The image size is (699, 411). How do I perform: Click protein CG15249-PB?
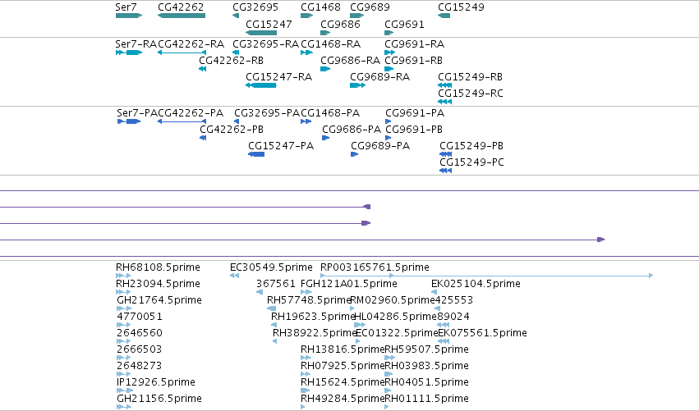point(446,154)
